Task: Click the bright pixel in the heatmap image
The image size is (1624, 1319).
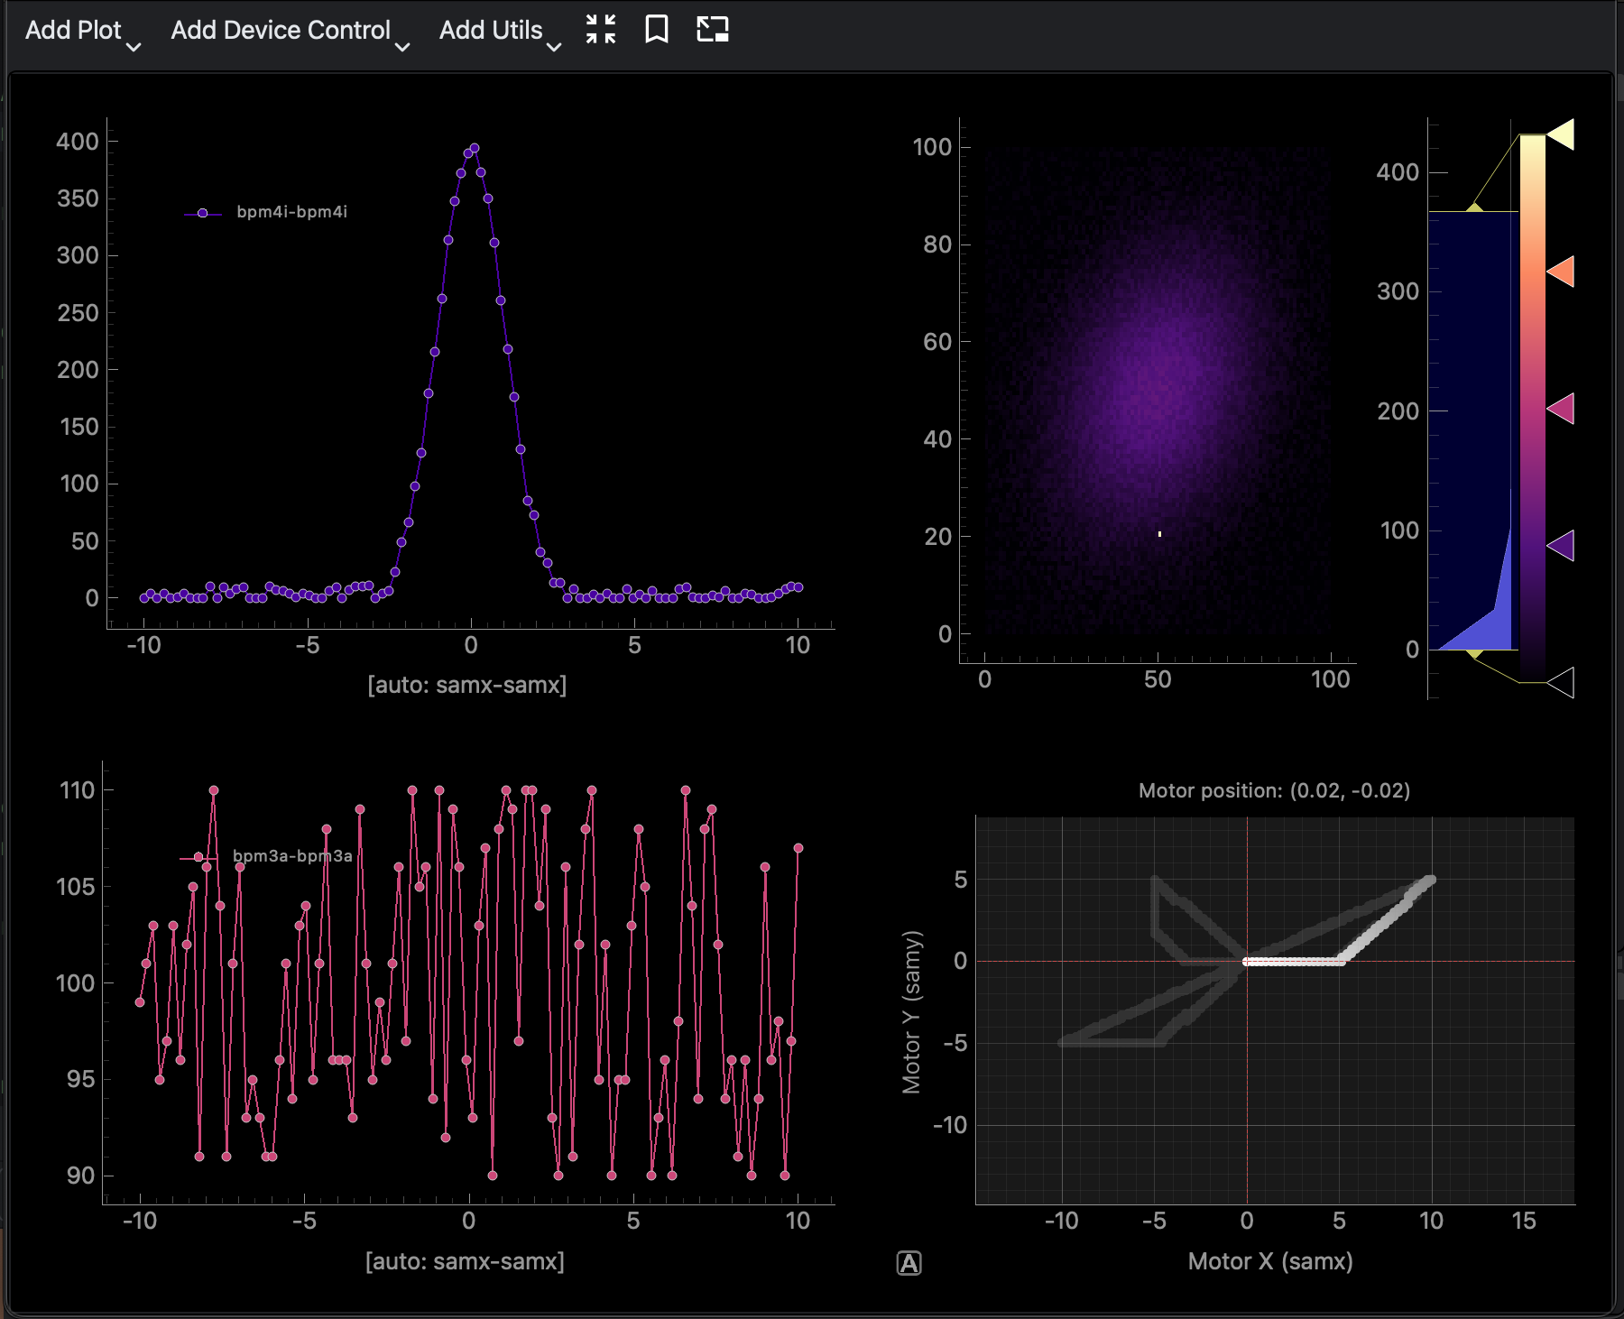Action: (1159, 534)
